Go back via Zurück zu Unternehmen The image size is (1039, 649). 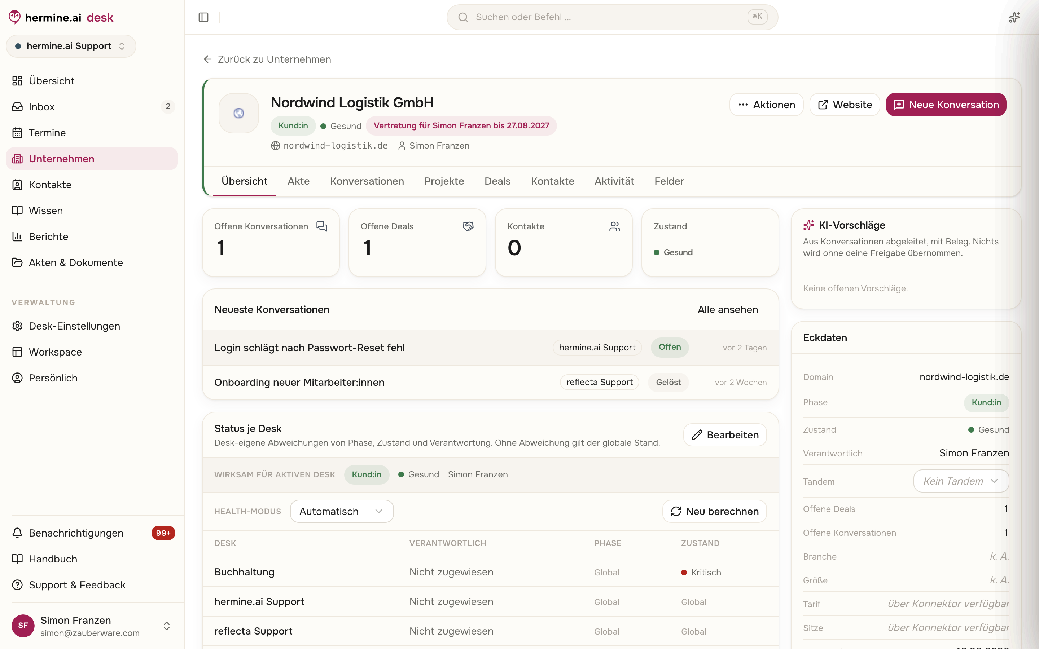(x=267, y=59)
